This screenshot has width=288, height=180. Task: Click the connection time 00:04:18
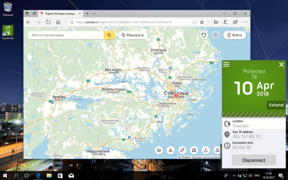click(241, 147)
